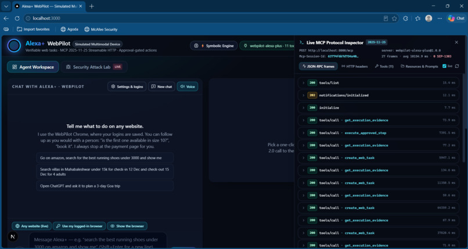Image resolution: width=468 pixels, height=249 pixels.
Task: Refresh inspector frames with circular arrows icon
Action: tap(456, 66)
